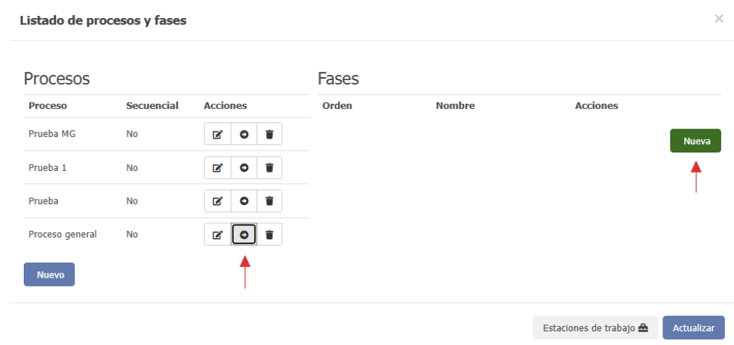The image size is (734, 345).
Task: Delete the Prueba MG process
Action: (x=269, y=134)
